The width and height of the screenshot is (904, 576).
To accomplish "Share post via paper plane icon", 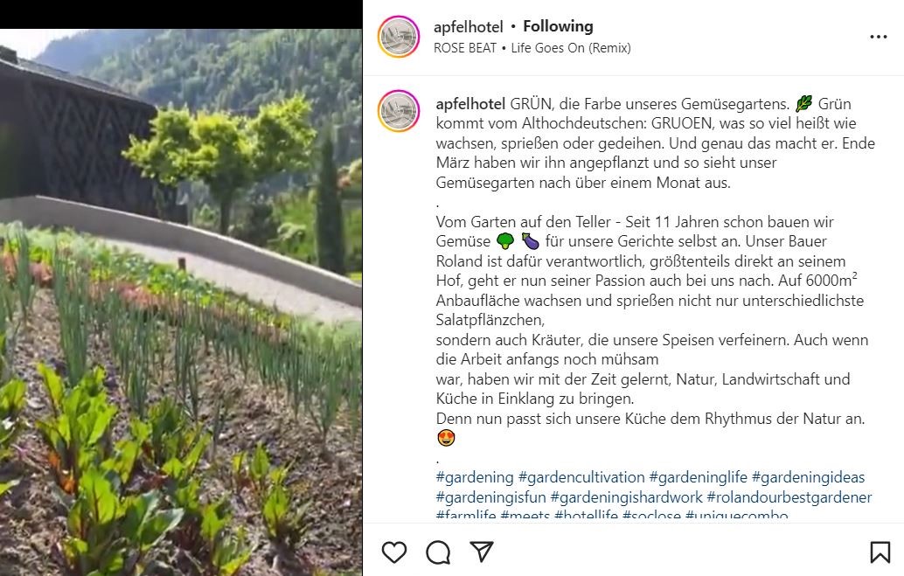I will click(x=482, y=552).
